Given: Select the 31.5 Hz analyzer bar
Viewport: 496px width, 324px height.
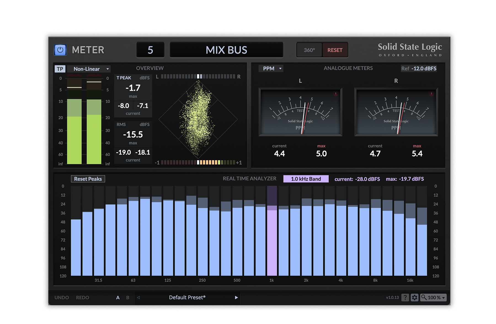Looking at the screenshot, I should point(99,231).
